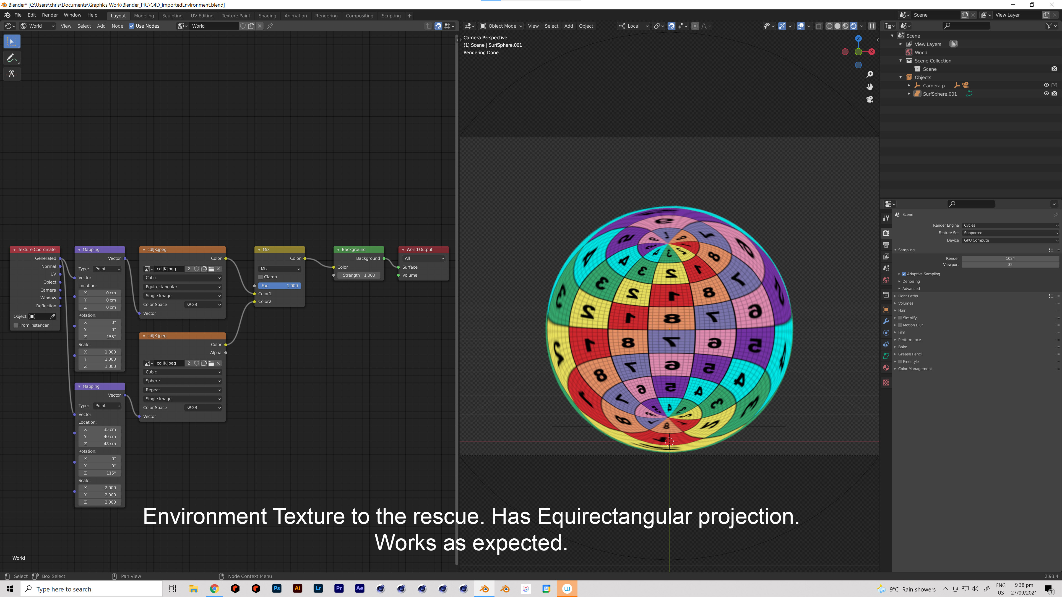Enable Clamp on the Mix node
The width and height of the screenshot is (1062, 597).
(261, 277)
